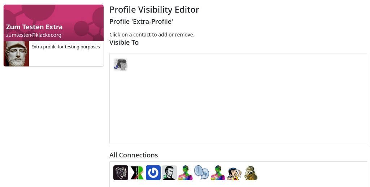Add the dark-haired man portrait contact
This screenshot has width=370, height=187.
click(169, 173)
